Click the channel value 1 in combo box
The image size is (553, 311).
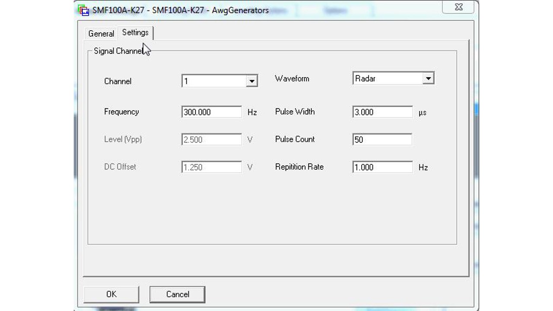tap(186, 81)
